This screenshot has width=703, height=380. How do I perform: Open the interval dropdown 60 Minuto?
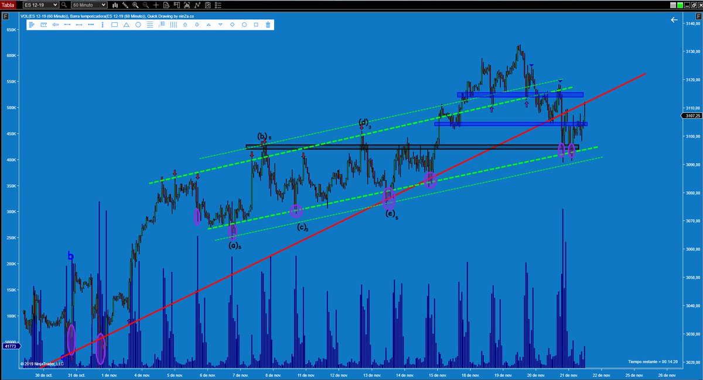tap(89, 5)
